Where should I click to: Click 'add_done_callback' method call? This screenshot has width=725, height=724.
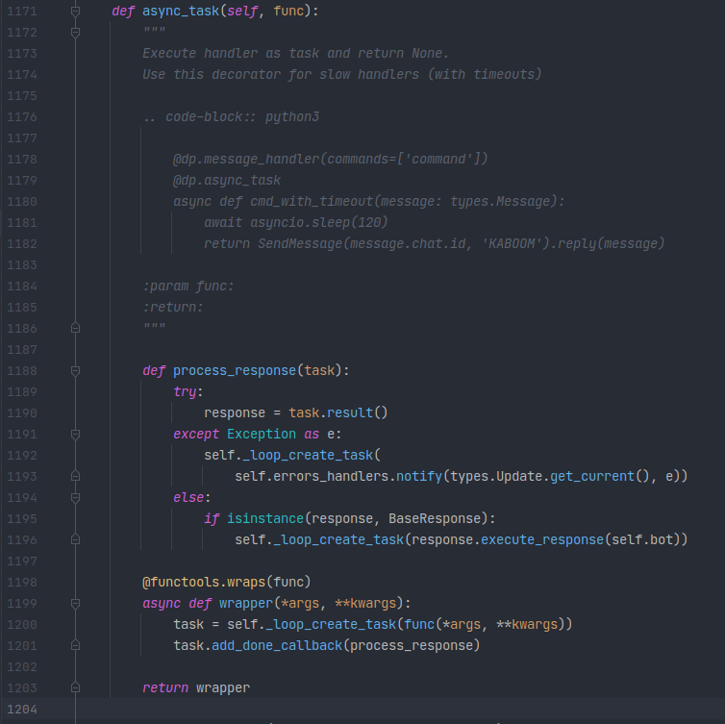tap(277, 645)
